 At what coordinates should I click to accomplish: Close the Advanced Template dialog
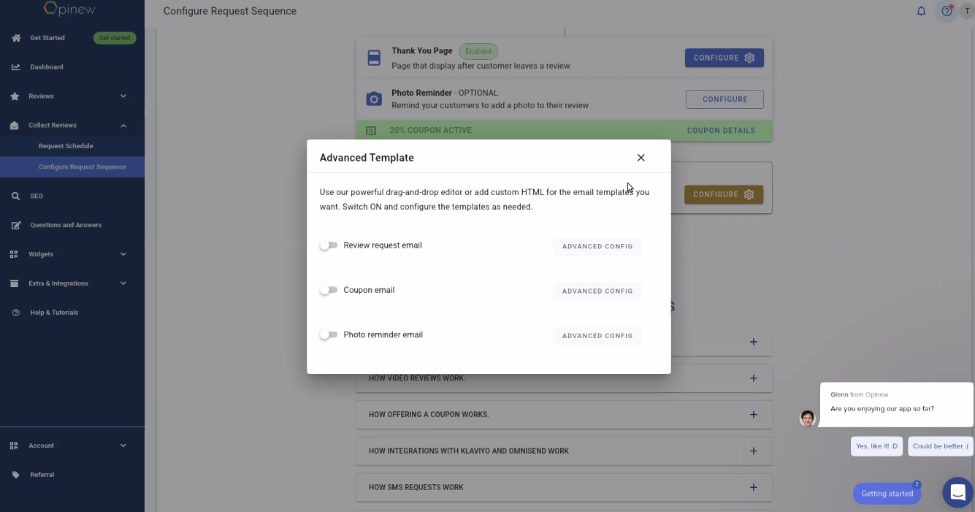tap(641, 158)
